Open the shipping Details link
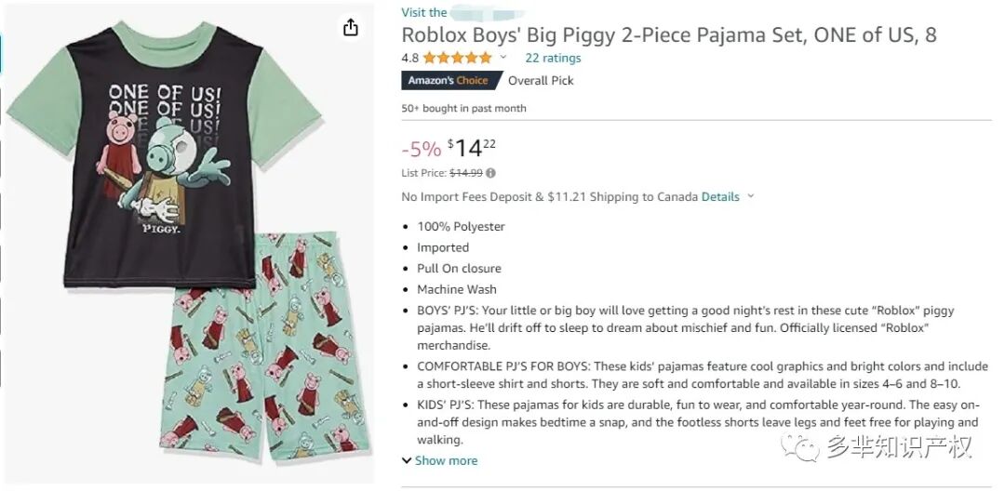The width and height of the screenshot is (1005, 491). coord(720,196)
